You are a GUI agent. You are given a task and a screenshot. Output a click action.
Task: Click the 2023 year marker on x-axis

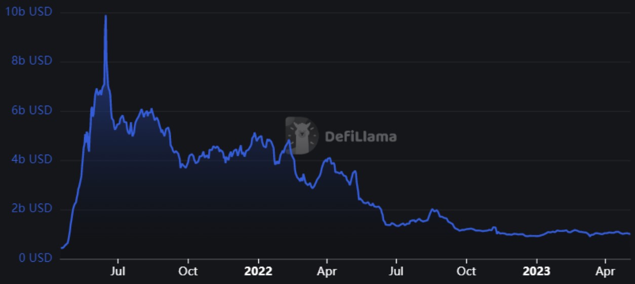536,271
